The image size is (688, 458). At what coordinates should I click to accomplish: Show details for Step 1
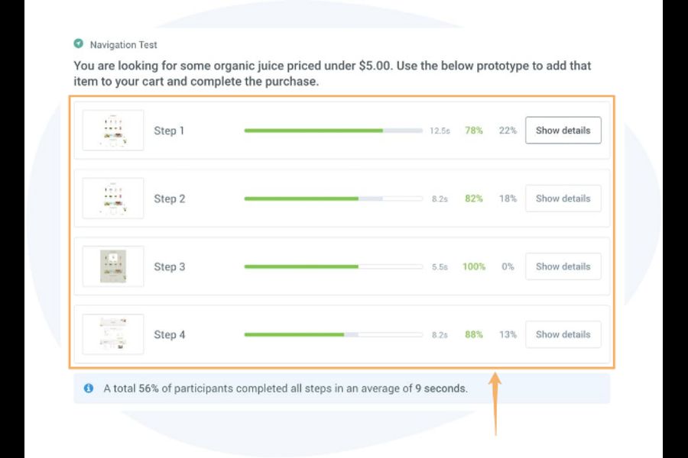563,131
